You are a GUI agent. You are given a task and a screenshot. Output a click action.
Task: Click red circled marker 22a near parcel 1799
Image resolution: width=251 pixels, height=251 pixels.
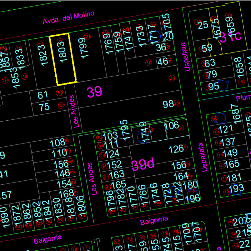point(87,37)
